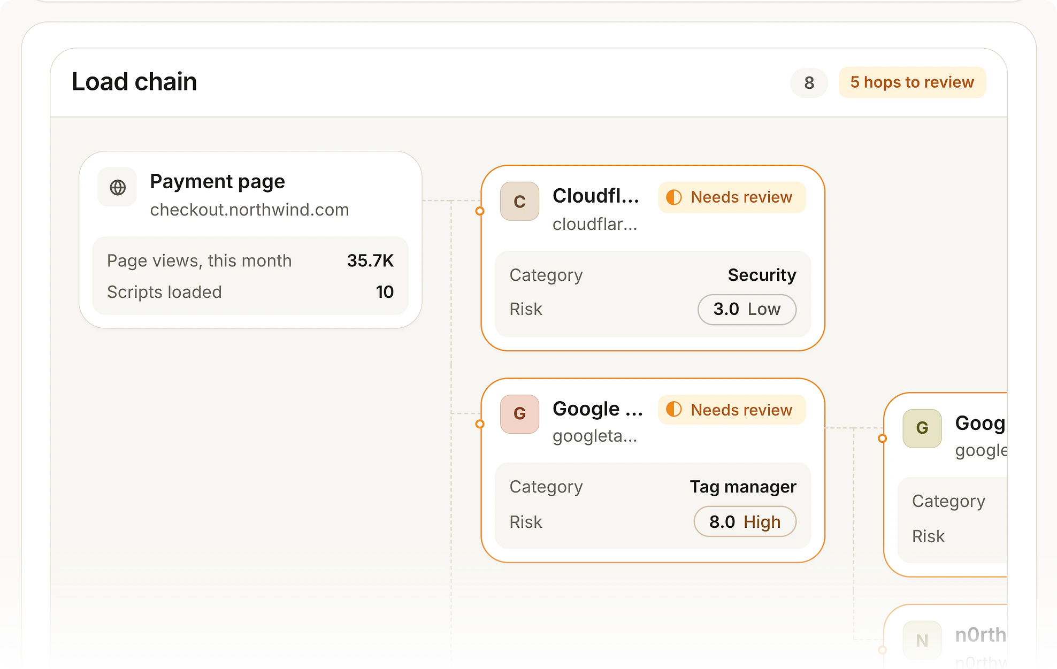Click the 'Load chain' heading
1057x669 pixels.
click(x=134, y=82)
